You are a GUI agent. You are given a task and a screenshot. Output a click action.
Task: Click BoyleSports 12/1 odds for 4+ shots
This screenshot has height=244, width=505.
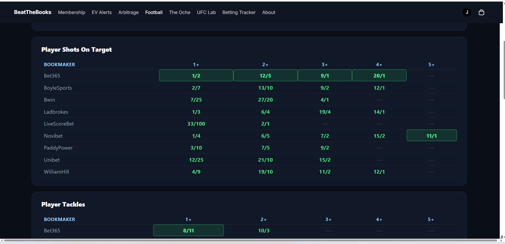[x=379, y=88]
